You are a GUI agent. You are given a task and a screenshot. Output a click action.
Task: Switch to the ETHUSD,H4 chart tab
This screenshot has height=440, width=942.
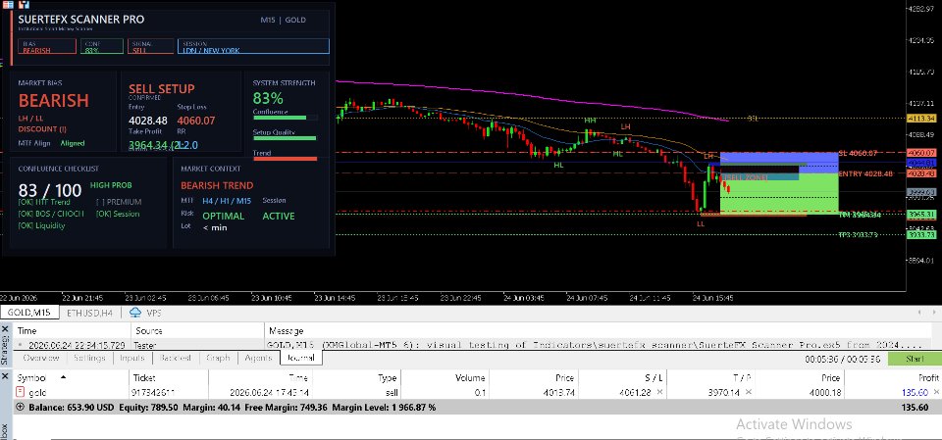(x=90, y=313)
